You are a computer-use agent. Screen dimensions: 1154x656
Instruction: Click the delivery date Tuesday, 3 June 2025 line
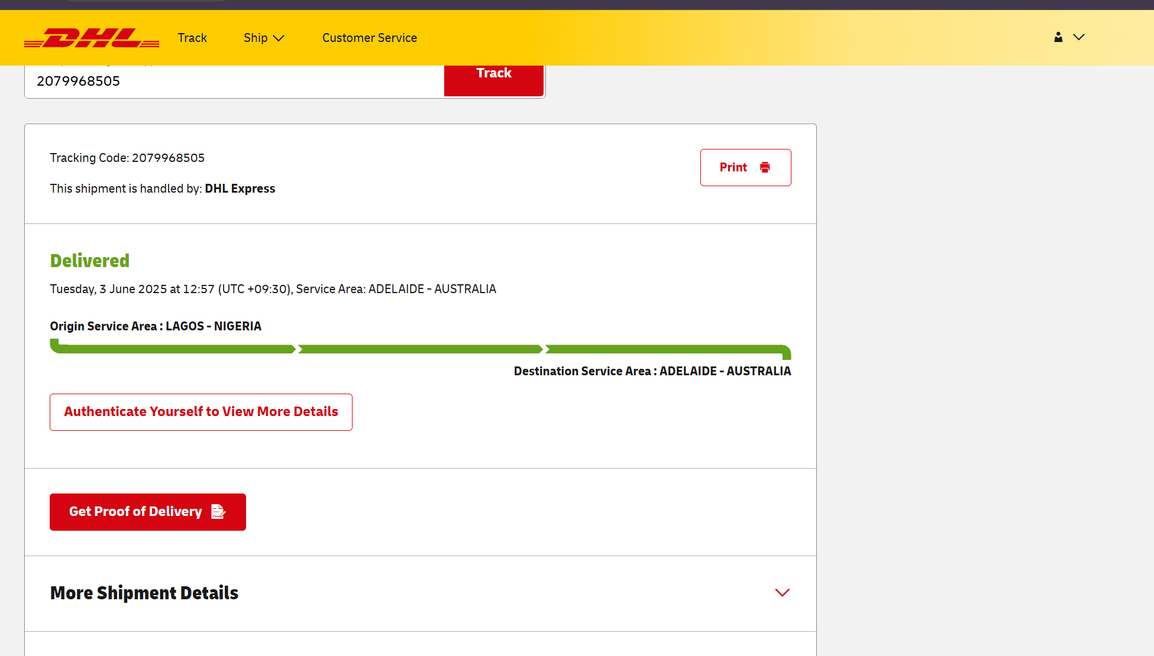pyautogui.click(x=273, y=289)
